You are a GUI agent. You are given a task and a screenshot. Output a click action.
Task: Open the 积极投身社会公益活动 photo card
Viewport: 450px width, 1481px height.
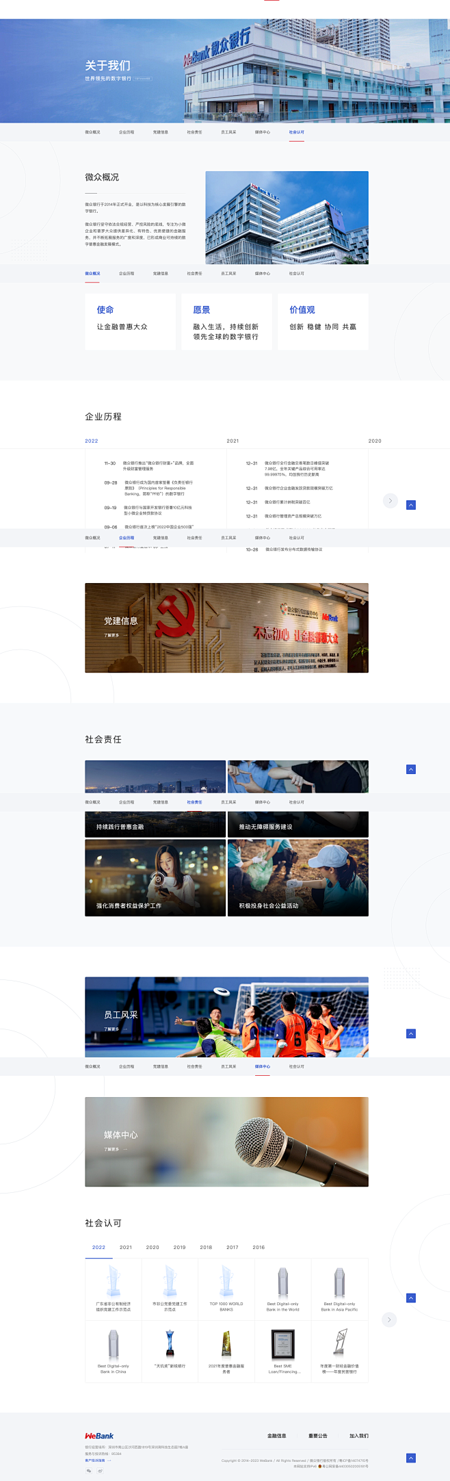[298, 878]
